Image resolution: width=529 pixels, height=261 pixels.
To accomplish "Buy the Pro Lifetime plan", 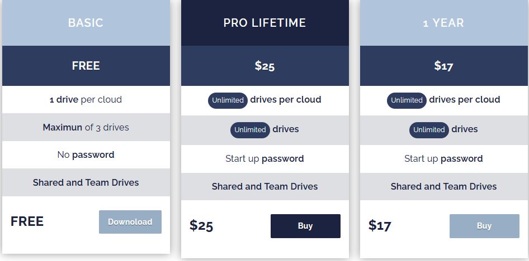I will coord(305,226).
